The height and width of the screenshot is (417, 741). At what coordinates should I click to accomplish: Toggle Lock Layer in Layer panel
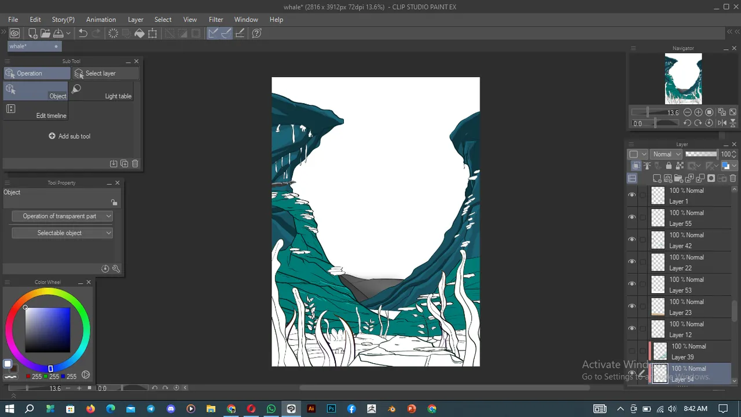[x=669, y=166]
